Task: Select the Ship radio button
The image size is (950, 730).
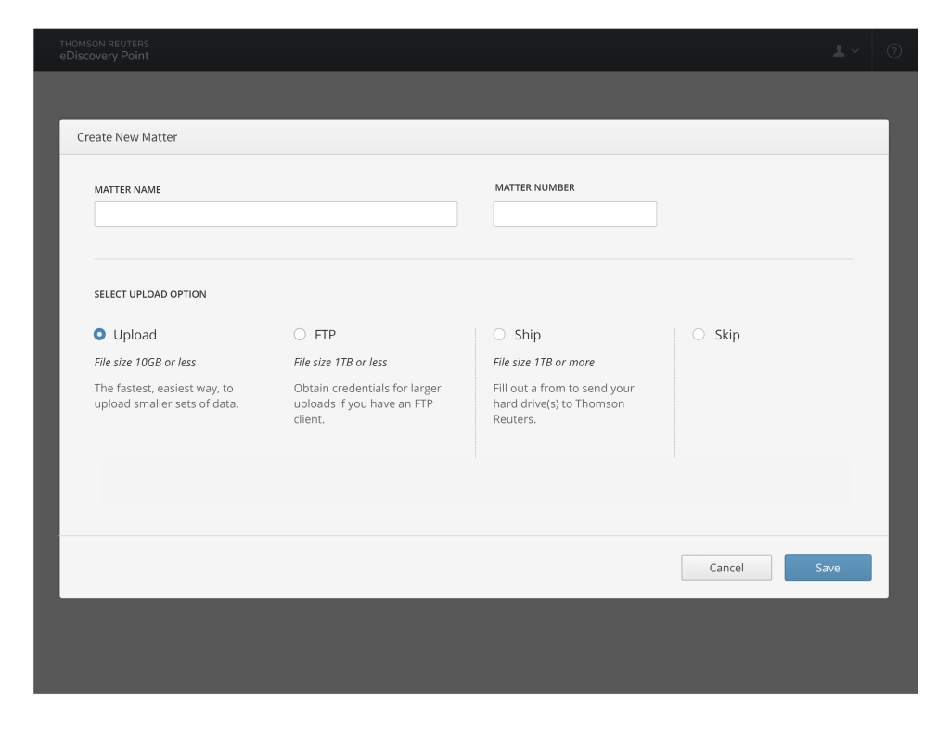Action: 499,335
